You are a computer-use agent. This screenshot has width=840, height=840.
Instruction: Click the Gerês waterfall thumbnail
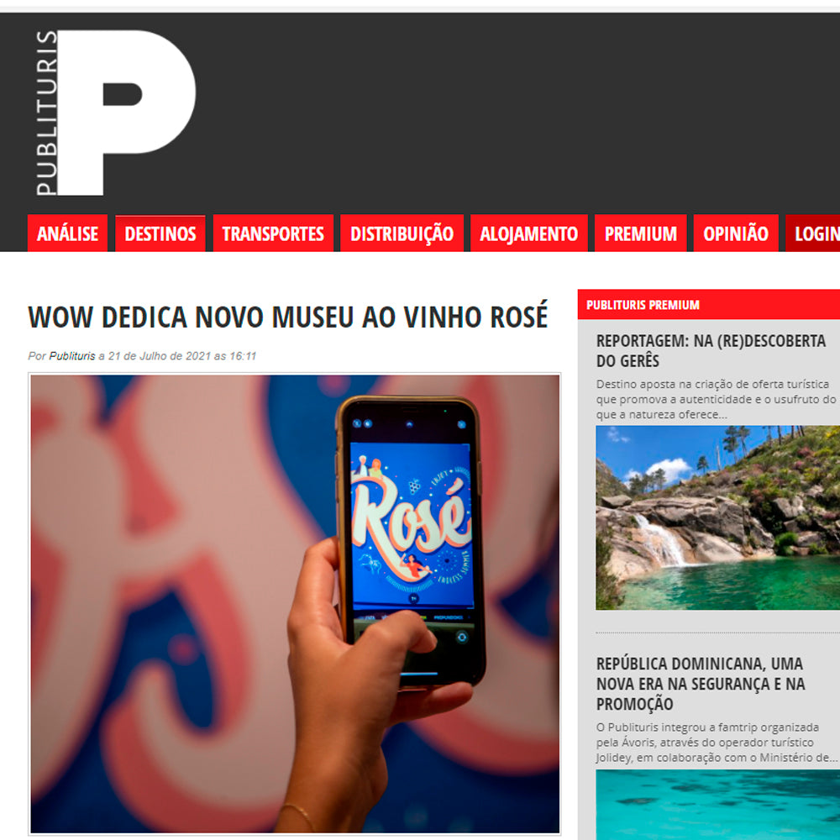pos(718,517)
